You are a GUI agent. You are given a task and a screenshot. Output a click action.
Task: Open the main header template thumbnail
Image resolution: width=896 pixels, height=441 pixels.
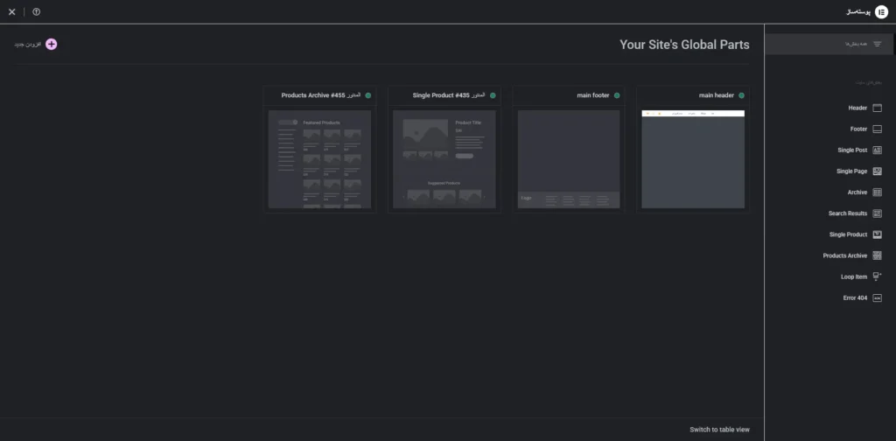click(693, 159)
